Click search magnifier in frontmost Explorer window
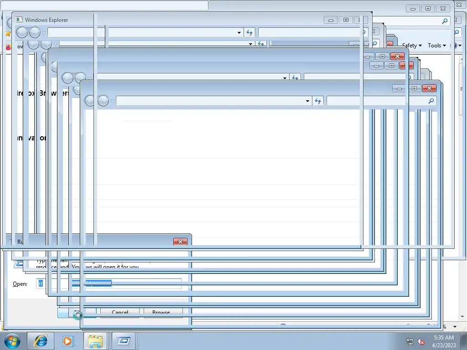This screenshot has width=467, height=350. point(431,101)
